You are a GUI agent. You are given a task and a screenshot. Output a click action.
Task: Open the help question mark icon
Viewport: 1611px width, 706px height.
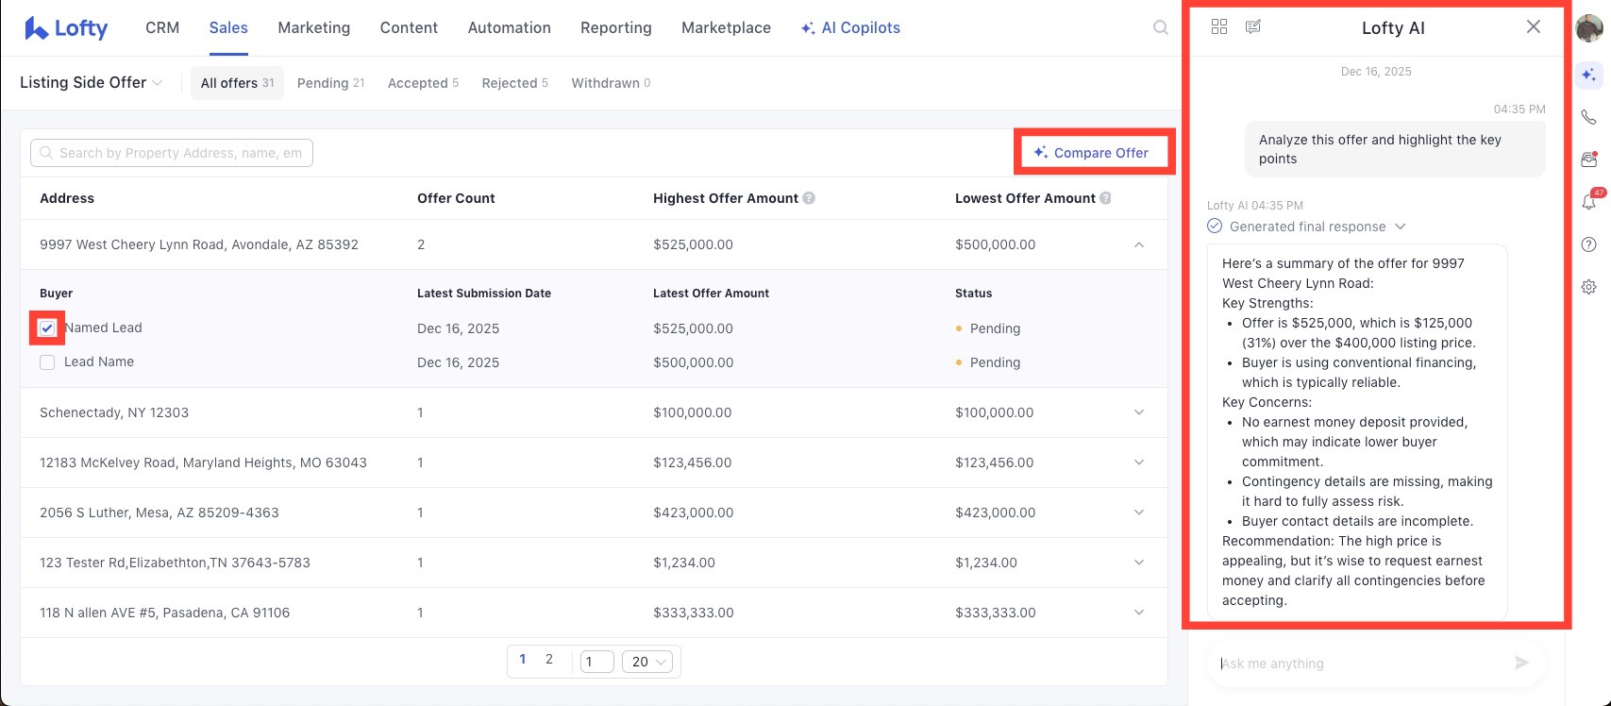1589,244
